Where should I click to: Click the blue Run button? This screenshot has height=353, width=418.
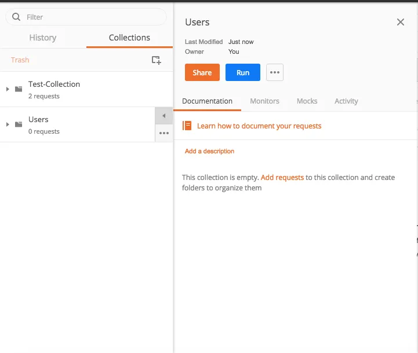[x=243, y=72]
